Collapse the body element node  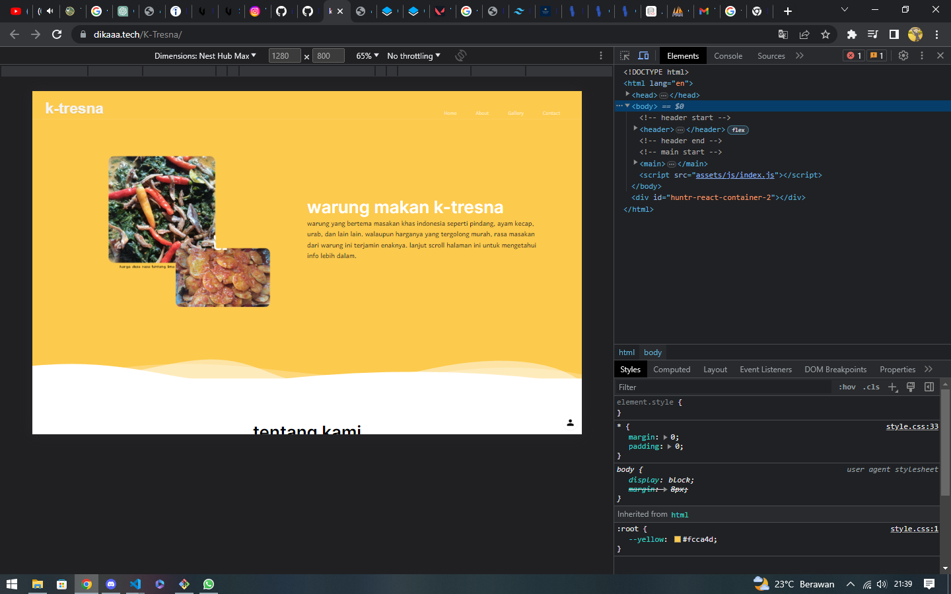[627, 106]
